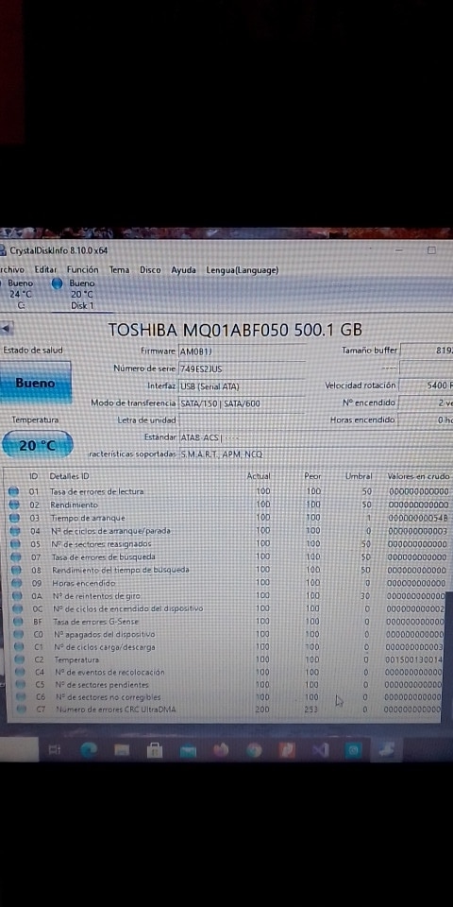The image size is (453, 907).
Task: Click the status icon for row C1 ciclos carga/descarga
Action: point(20,646)
